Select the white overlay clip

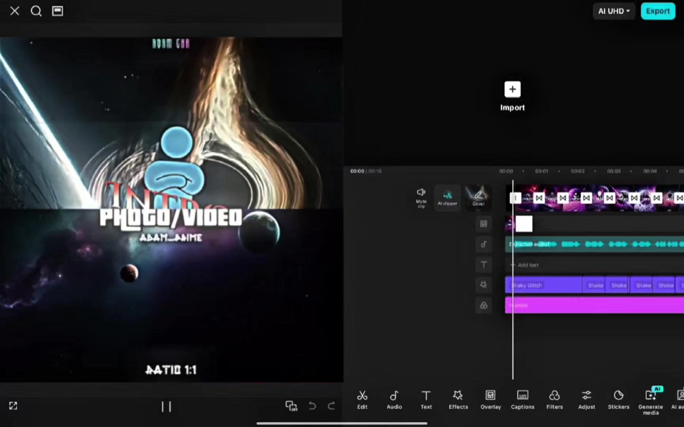point(524,224)
